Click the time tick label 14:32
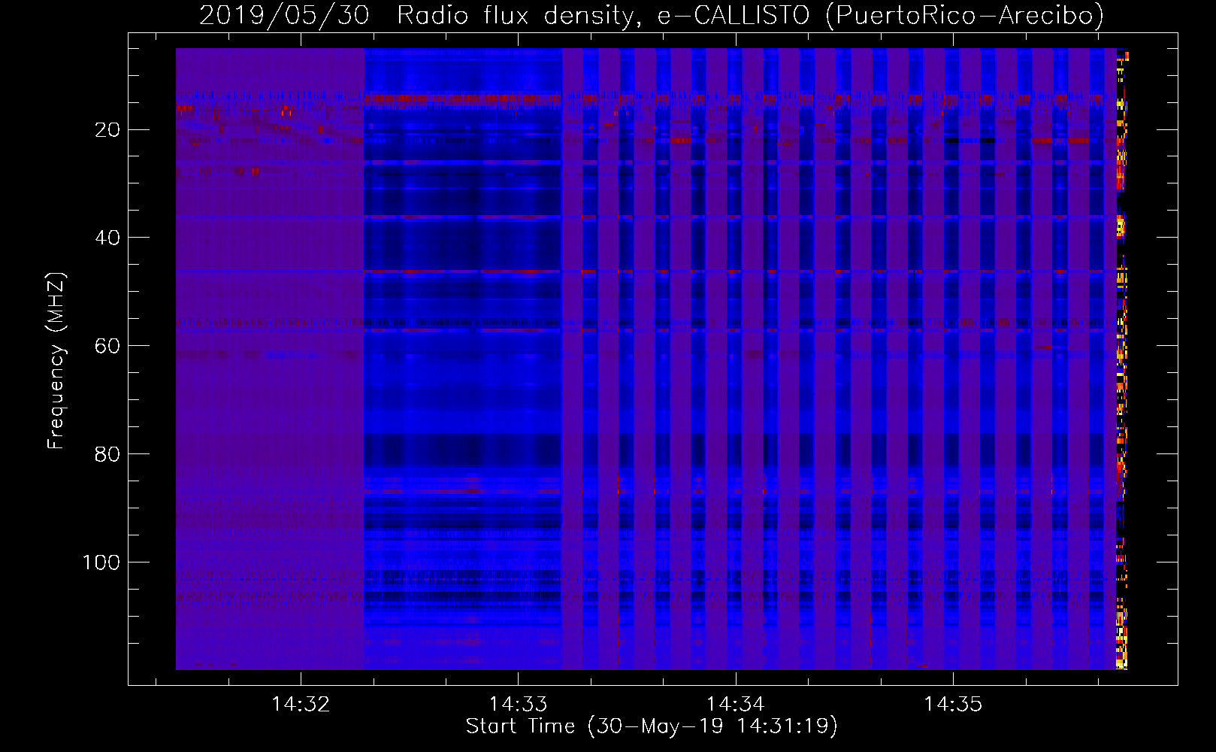The height and width of the screenshot is (752, 1216). click(x=301, y=704)
